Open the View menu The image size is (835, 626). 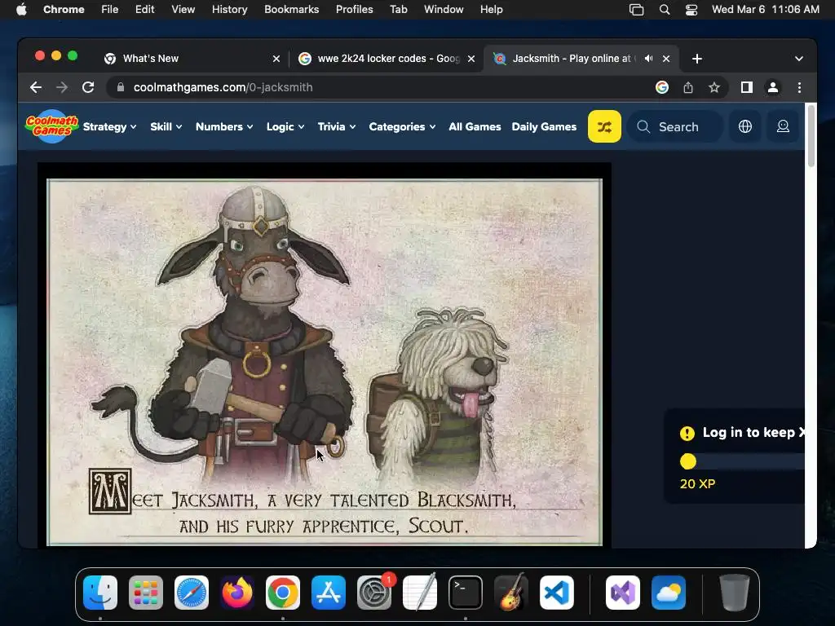[x=183, y=10]
